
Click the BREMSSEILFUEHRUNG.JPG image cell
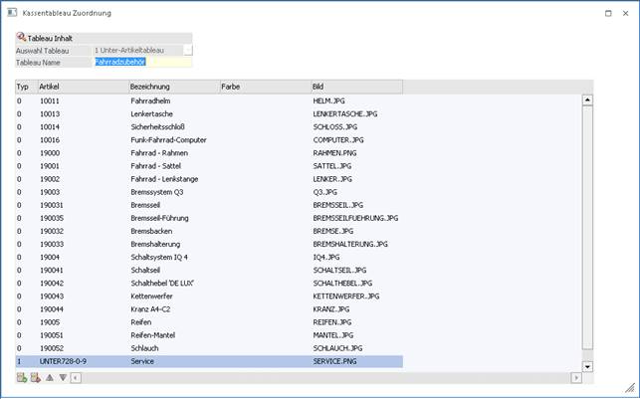coord(355,218)
